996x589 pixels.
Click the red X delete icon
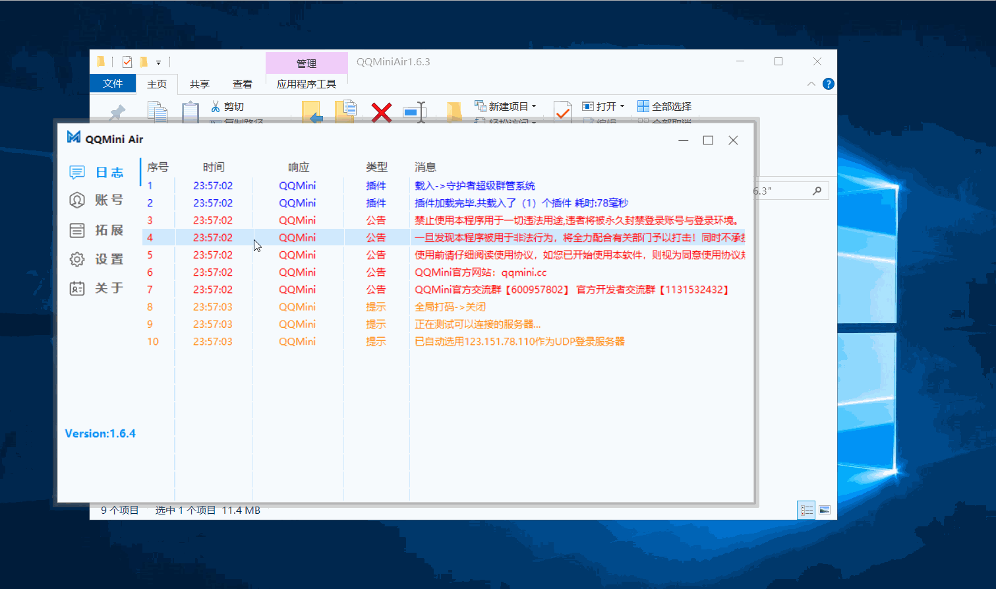coord(382,112)
